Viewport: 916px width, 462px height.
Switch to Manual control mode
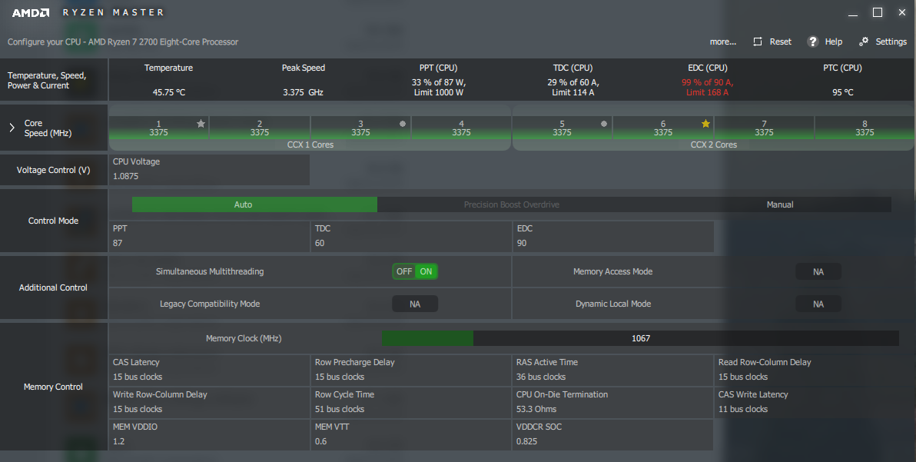click(x=780, y=204)
